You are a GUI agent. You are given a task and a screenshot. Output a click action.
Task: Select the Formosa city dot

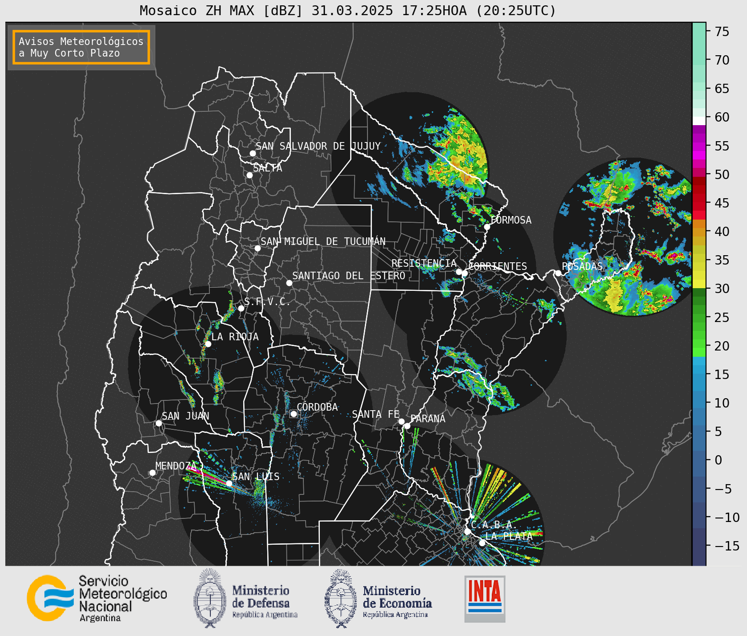point(487,227)
